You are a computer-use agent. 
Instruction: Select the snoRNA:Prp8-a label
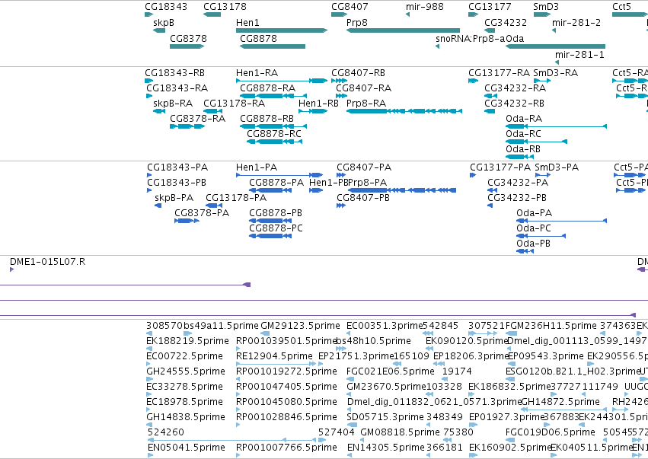pos(471,38)
